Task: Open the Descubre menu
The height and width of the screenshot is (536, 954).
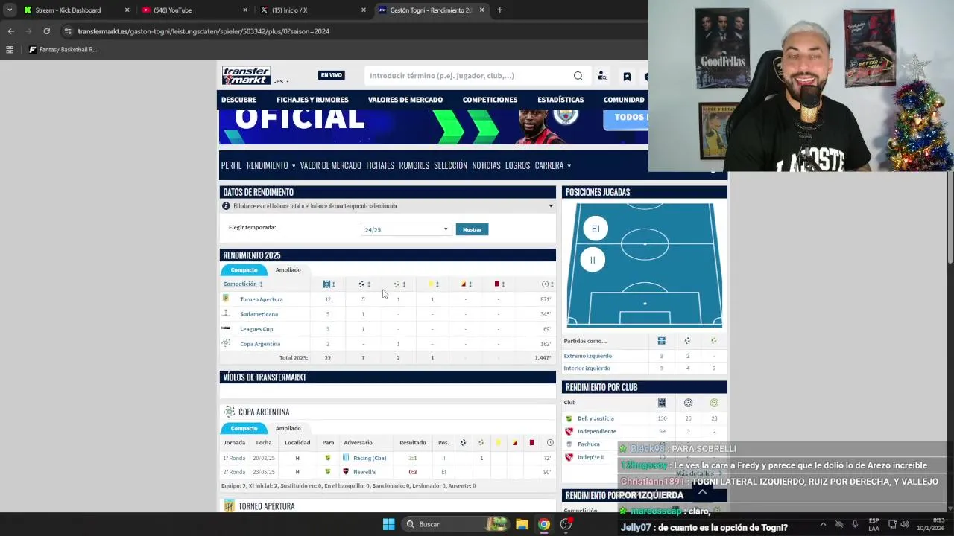Action: (238, 100)
